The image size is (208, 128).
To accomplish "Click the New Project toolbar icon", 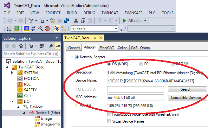I will 30,21.
